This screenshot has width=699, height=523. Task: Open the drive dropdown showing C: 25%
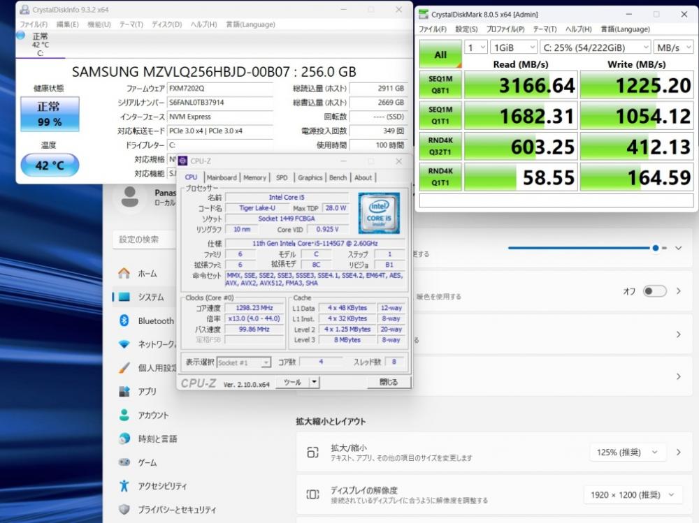tap(596, 47)
